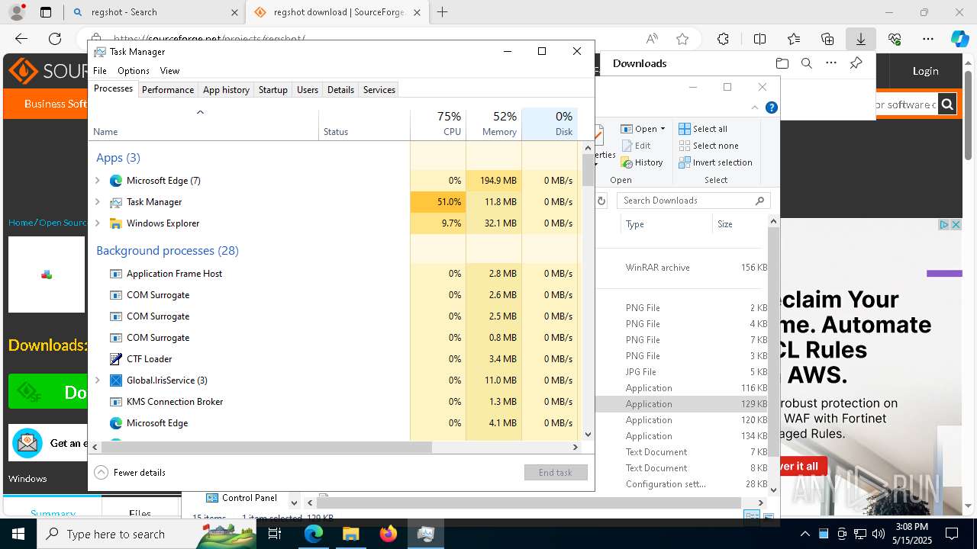Click the Status column header
977x549 pixels.
(x=364, y=124)
